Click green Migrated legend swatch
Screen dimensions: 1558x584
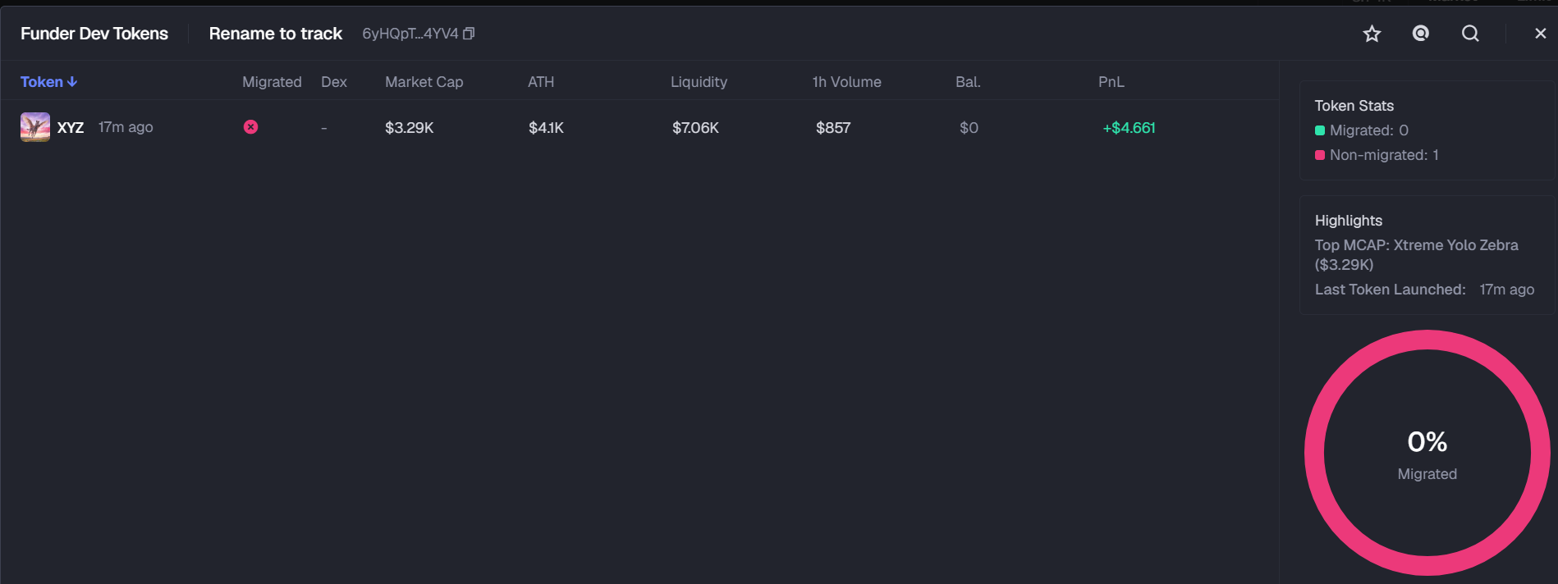tap(1320, 130)
